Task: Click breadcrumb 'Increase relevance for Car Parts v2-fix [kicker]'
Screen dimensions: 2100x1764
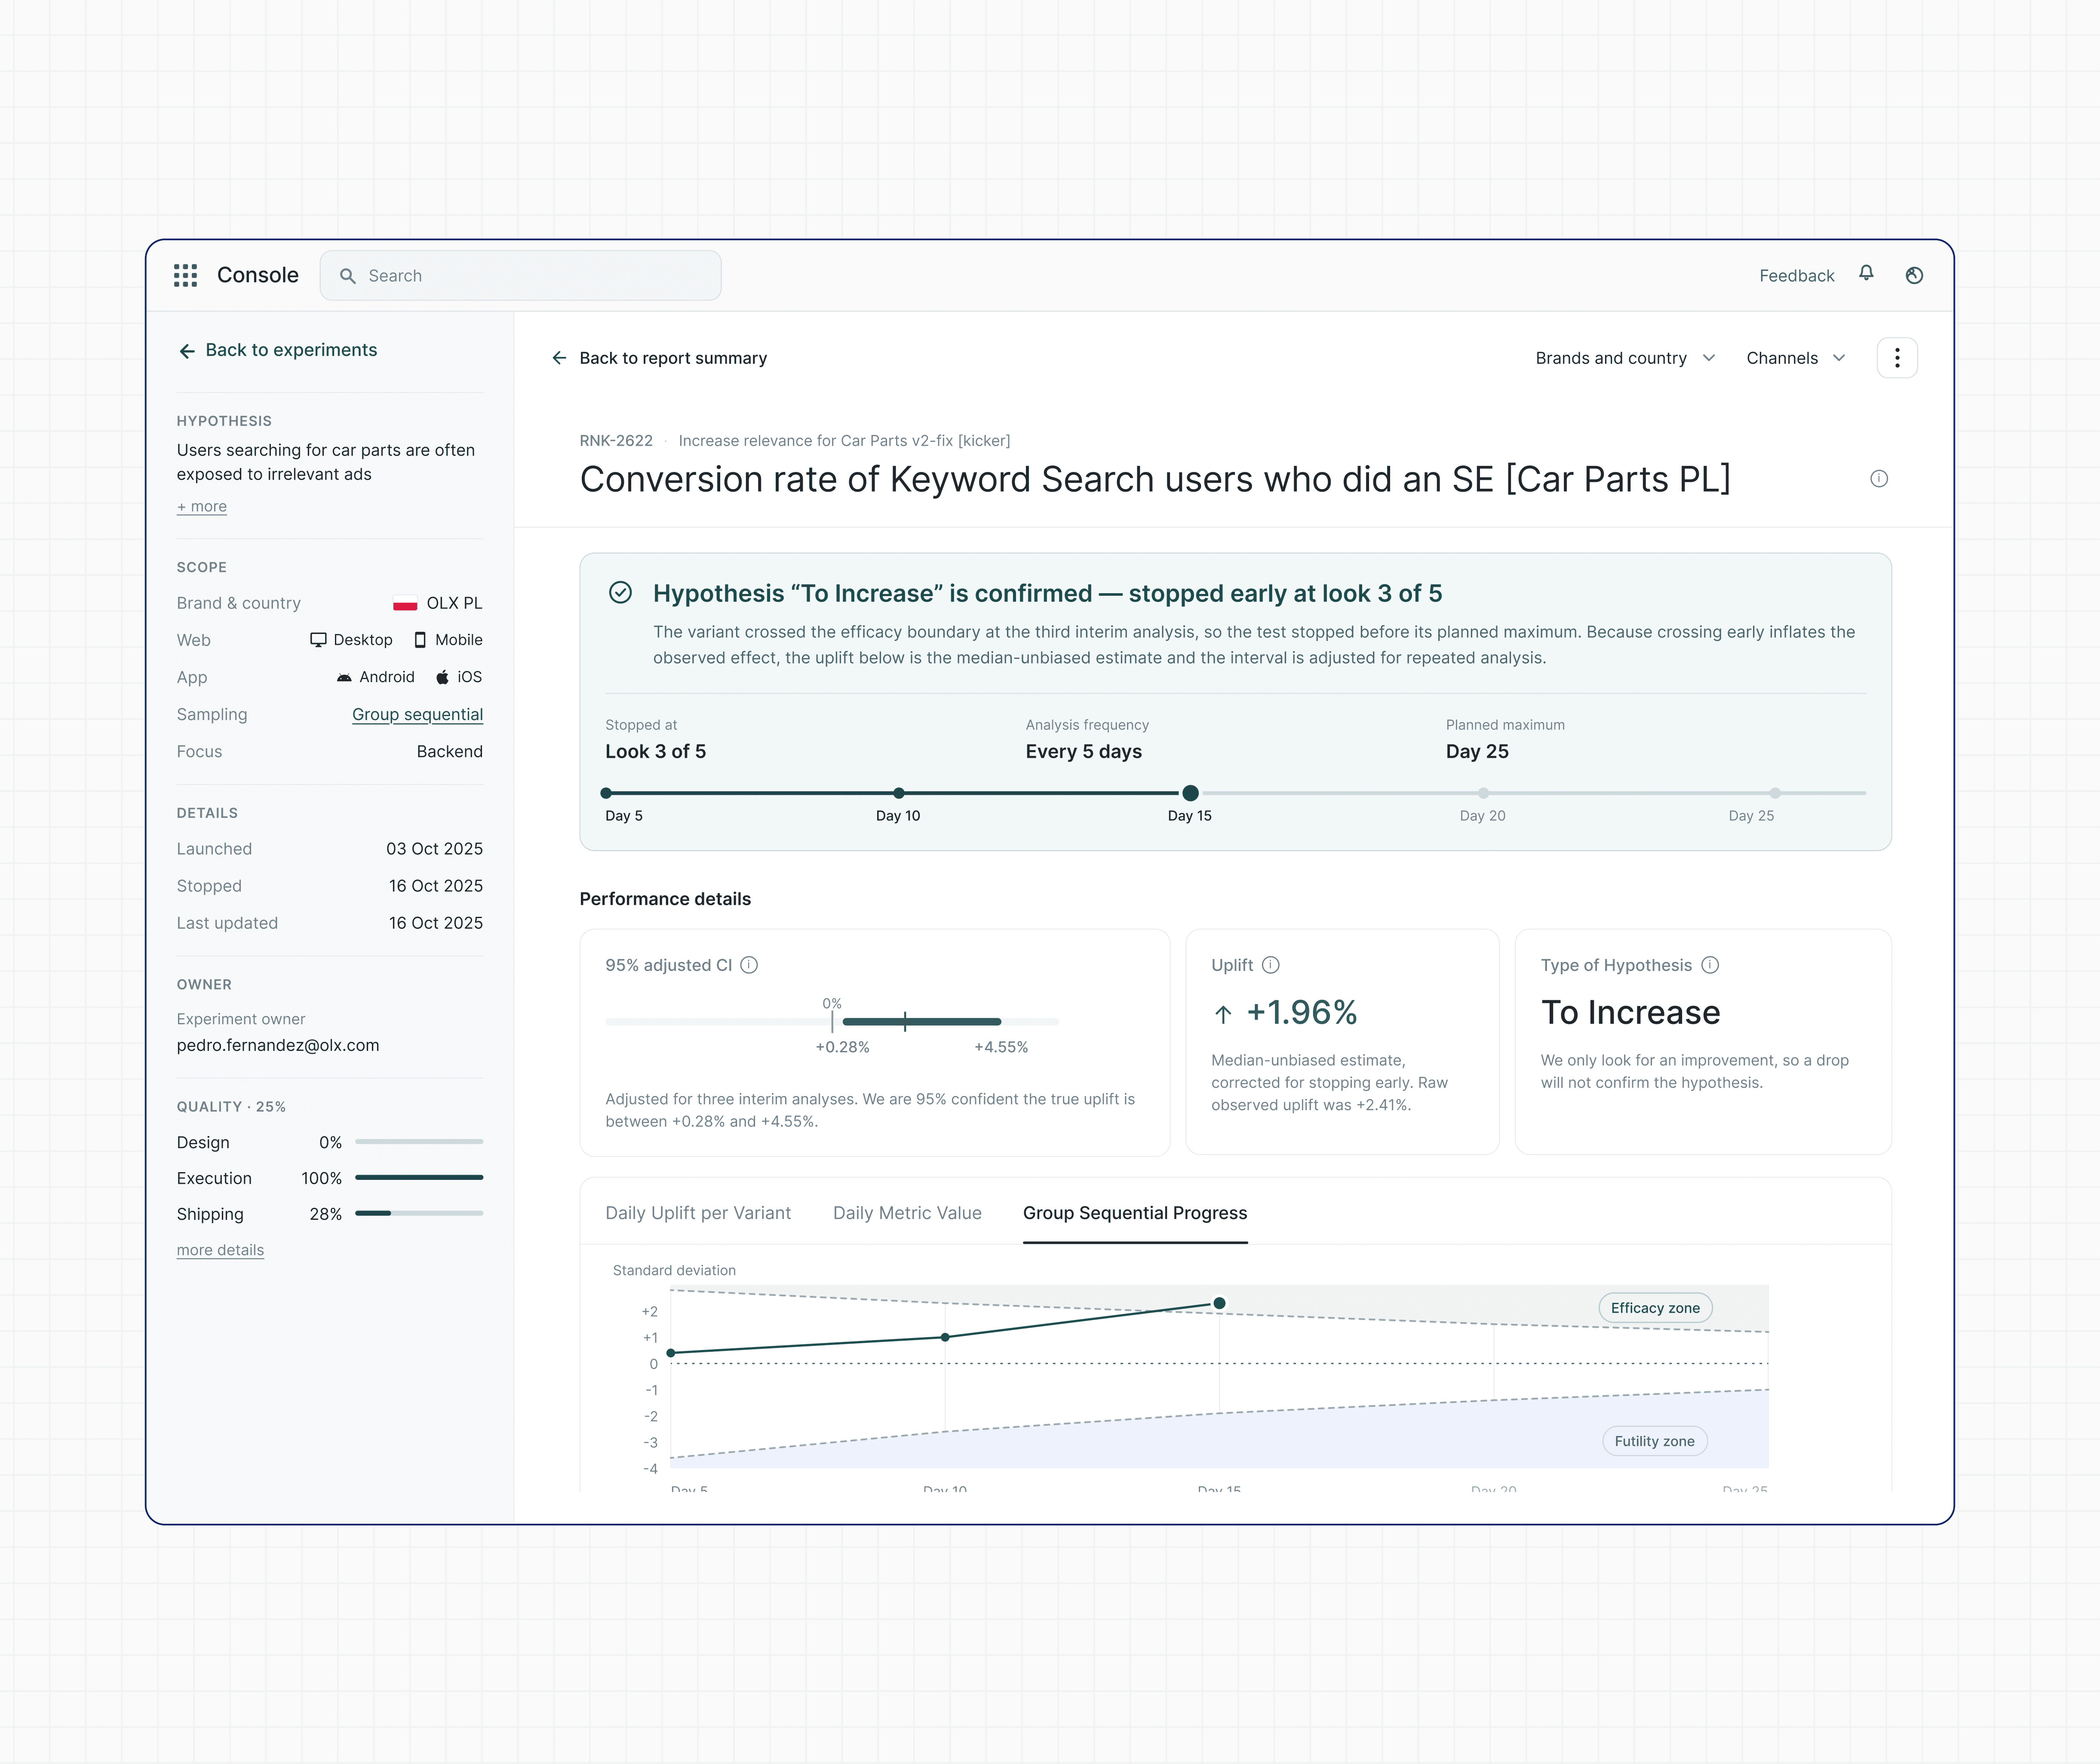Action: [x=844, y=441]
